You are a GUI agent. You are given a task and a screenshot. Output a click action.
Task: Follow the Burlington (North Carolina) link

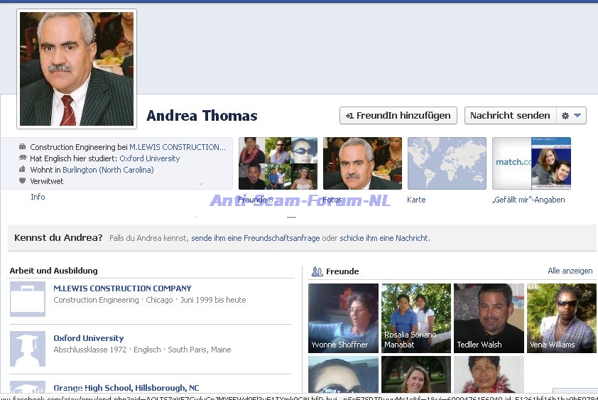point(108,170)
